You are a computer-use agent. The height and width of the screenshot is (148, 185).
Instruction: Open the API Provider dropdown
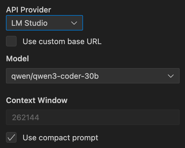[44, 23]
